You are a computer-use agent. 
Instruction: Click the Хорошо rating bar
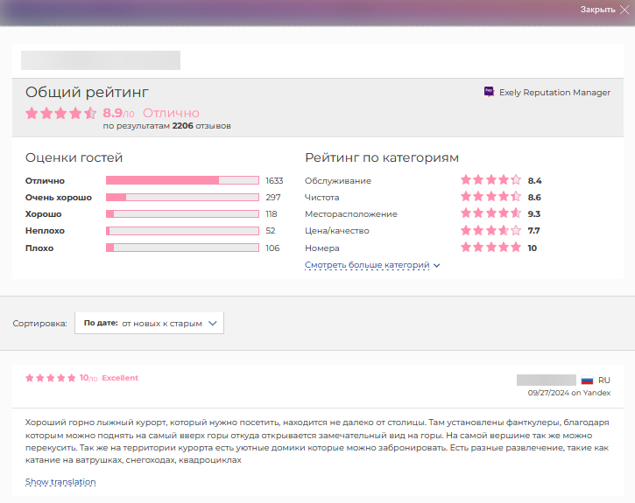click(182, 214)
